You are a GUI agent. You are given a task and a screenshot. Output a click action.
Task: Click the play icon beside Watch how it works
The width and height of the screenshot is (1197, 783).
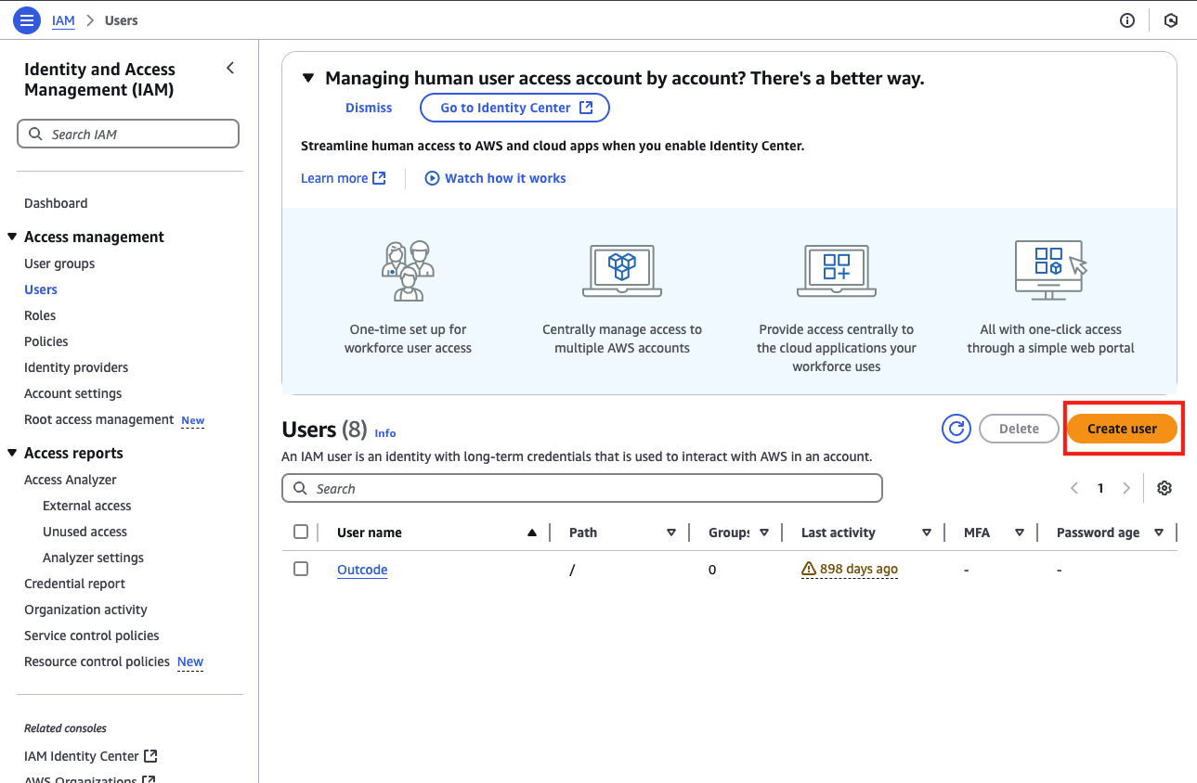click(432, 178)
